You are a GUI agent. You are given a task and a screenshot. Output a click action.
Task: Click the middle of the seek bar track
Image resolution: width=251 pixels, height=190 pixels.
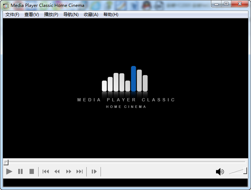point(125,162)
